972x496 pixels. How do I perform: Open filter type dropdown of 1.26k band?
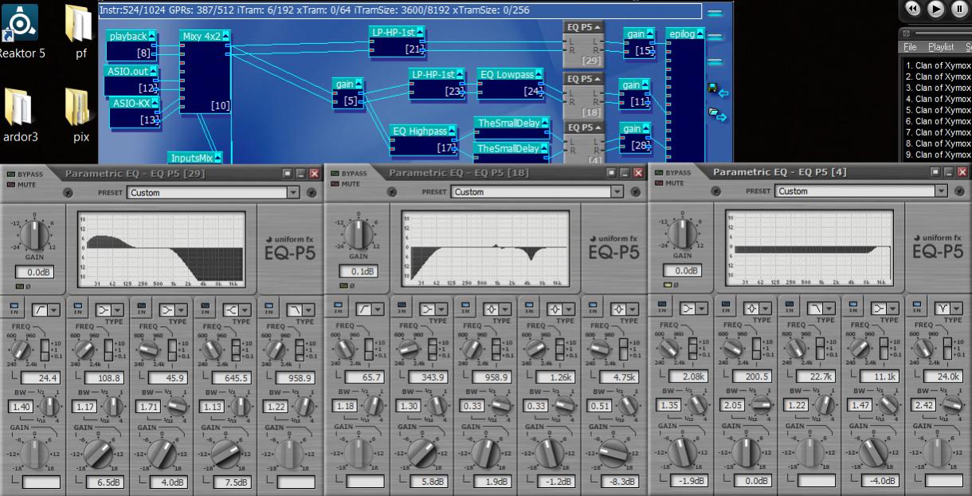point(570,309)
